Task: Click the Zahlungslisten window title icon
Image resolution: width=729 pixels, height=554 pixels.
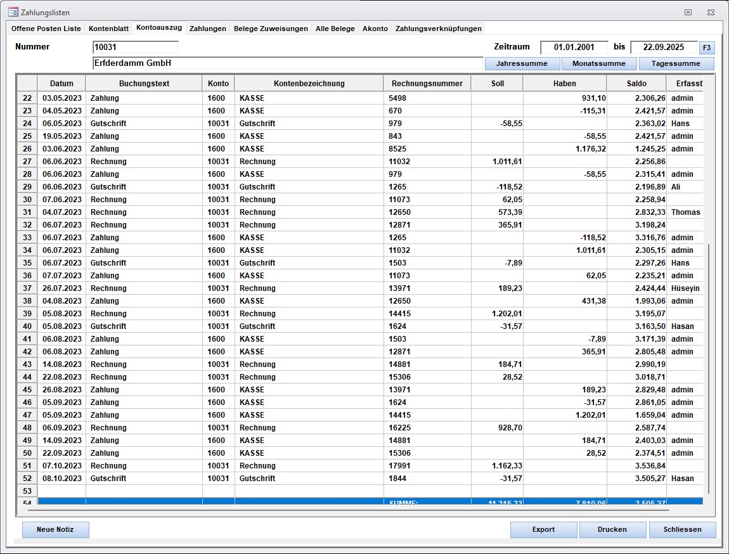Action: click(13, 12)
